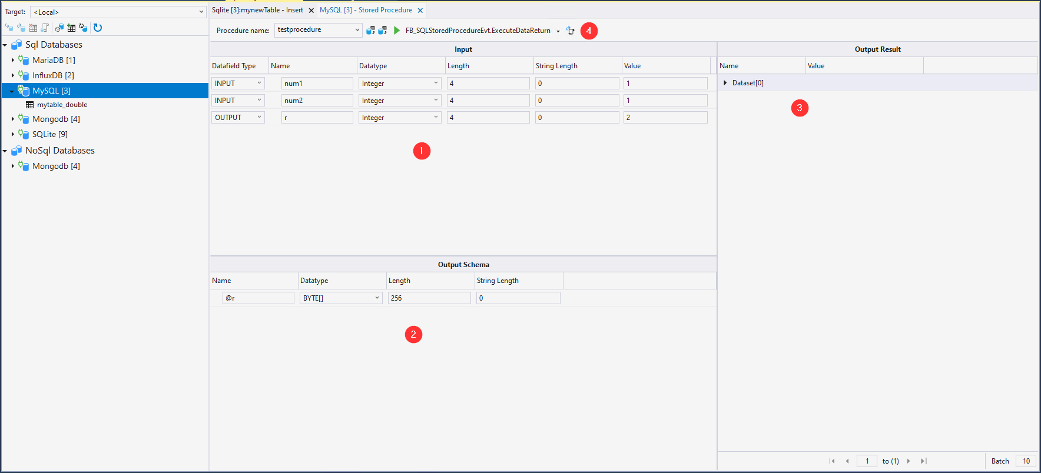Click the String Length field of the @r row
The height and width of the screenshot is (473, 1041).
(518, 298)
